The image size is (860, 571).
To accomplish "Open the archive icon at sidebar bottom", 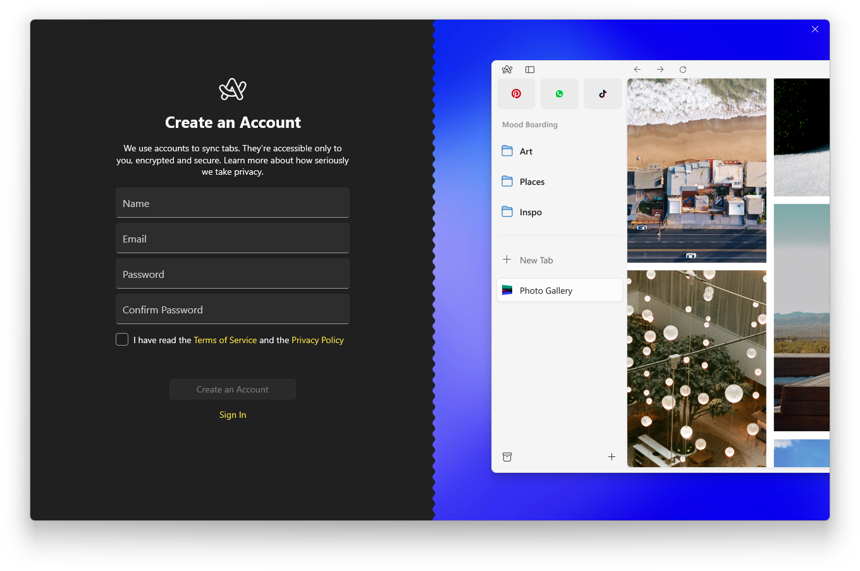I will click(x=507, y=457).
